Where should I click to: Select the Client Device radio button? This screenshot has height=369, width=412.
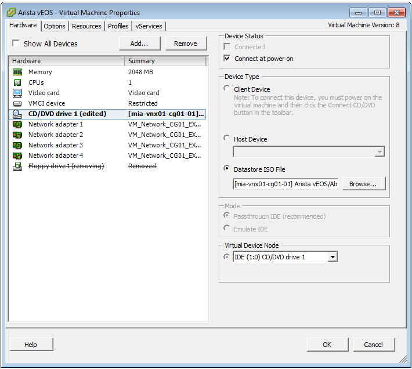[227, 88]
